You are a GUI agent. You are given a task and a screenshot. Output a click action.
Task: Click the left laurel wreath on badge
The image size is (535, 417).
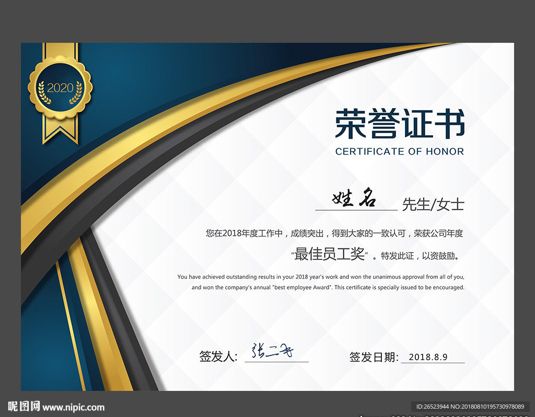44,92
